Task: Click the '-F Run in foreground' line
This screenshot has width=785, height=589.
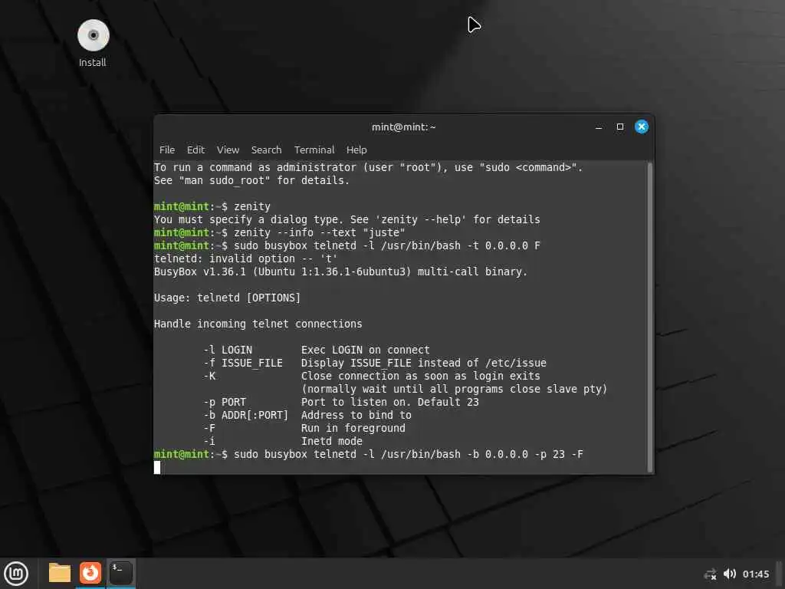Action: click(304, 428)
